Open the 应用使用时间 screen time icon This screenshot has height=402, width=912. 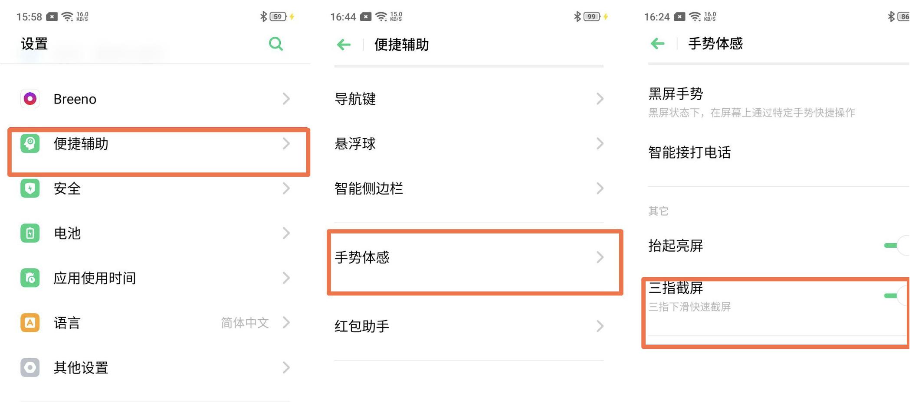tap(29, 278)
